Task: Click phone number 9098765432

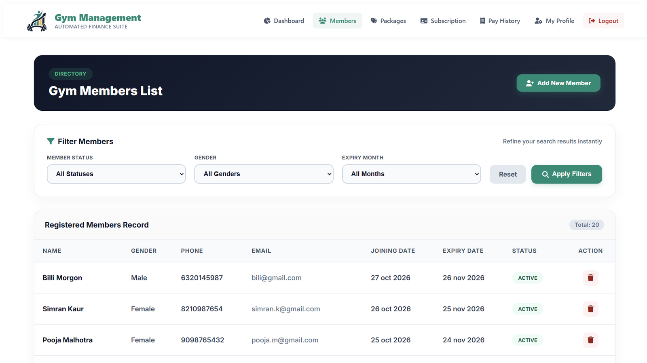Action: (202, 340)
